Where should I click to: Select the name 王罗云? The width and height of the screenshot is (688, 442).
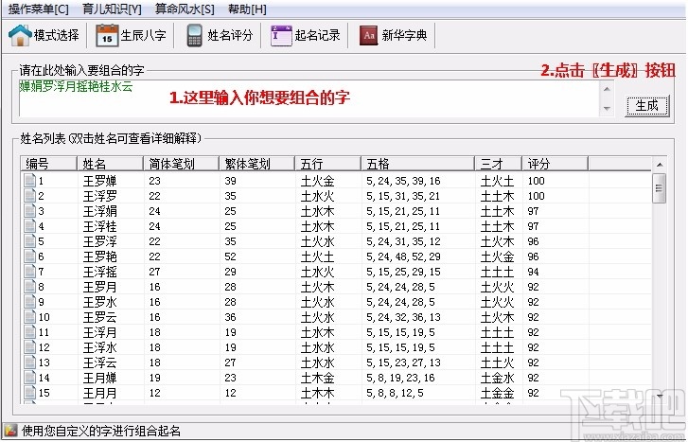pos(100,317)
